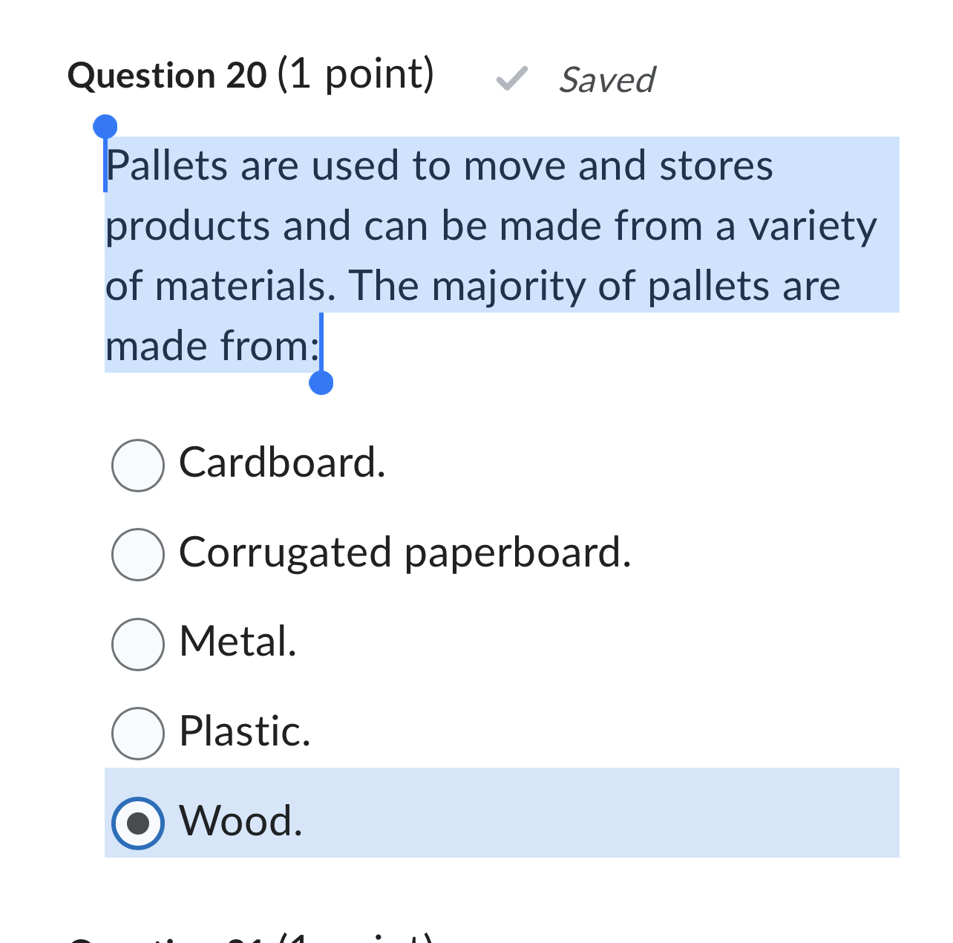Image resolution: width=953 pixels, height=943 pixels.
Task: Select the Cardboard answer option
Action: [137, 465]
